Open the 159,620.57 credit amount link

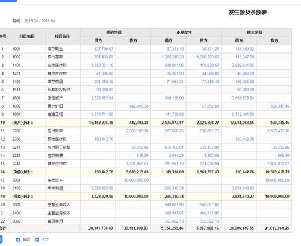pos(209,65)
